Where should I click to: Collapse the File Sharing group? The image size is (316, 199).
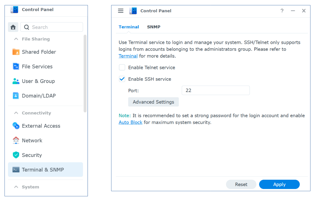pyautogui.click(x=16, y=39)
